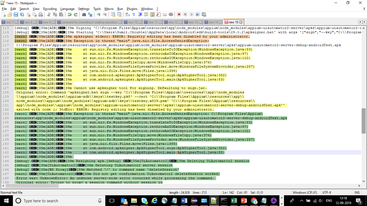Click the Stop Recording macro icon

tap(185, 14)
